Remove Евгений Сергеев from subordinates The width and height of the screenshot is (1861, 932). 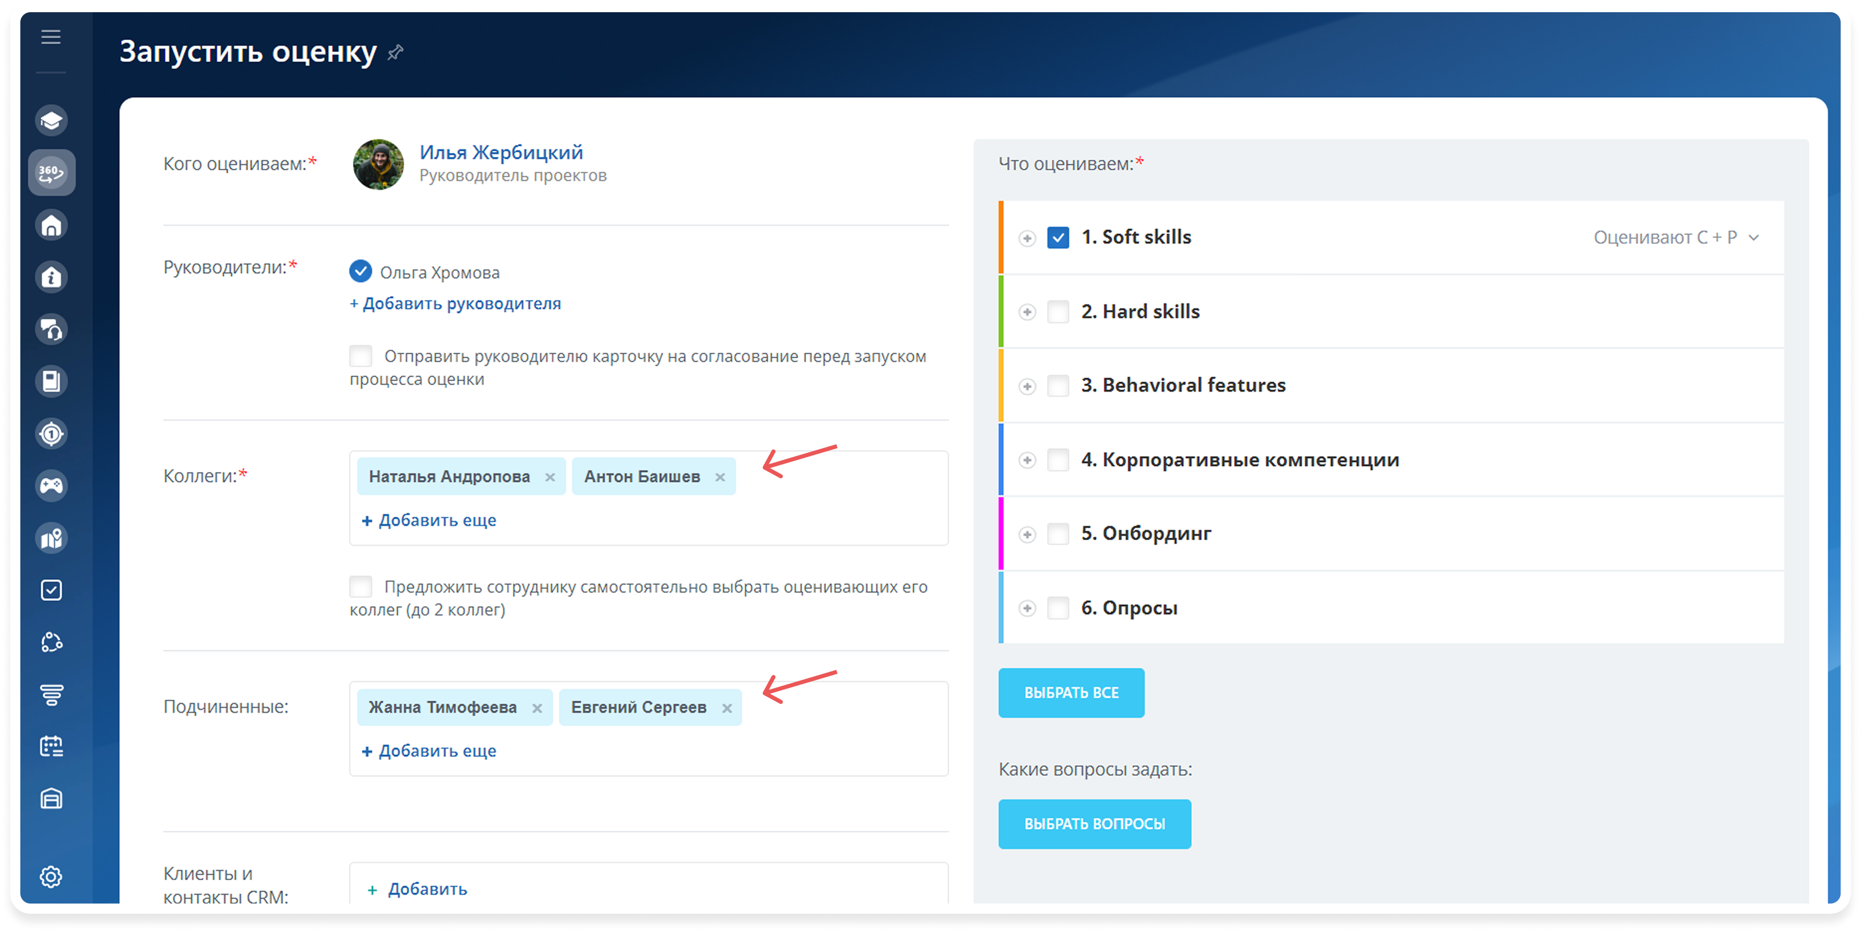[x=727, y=708]
